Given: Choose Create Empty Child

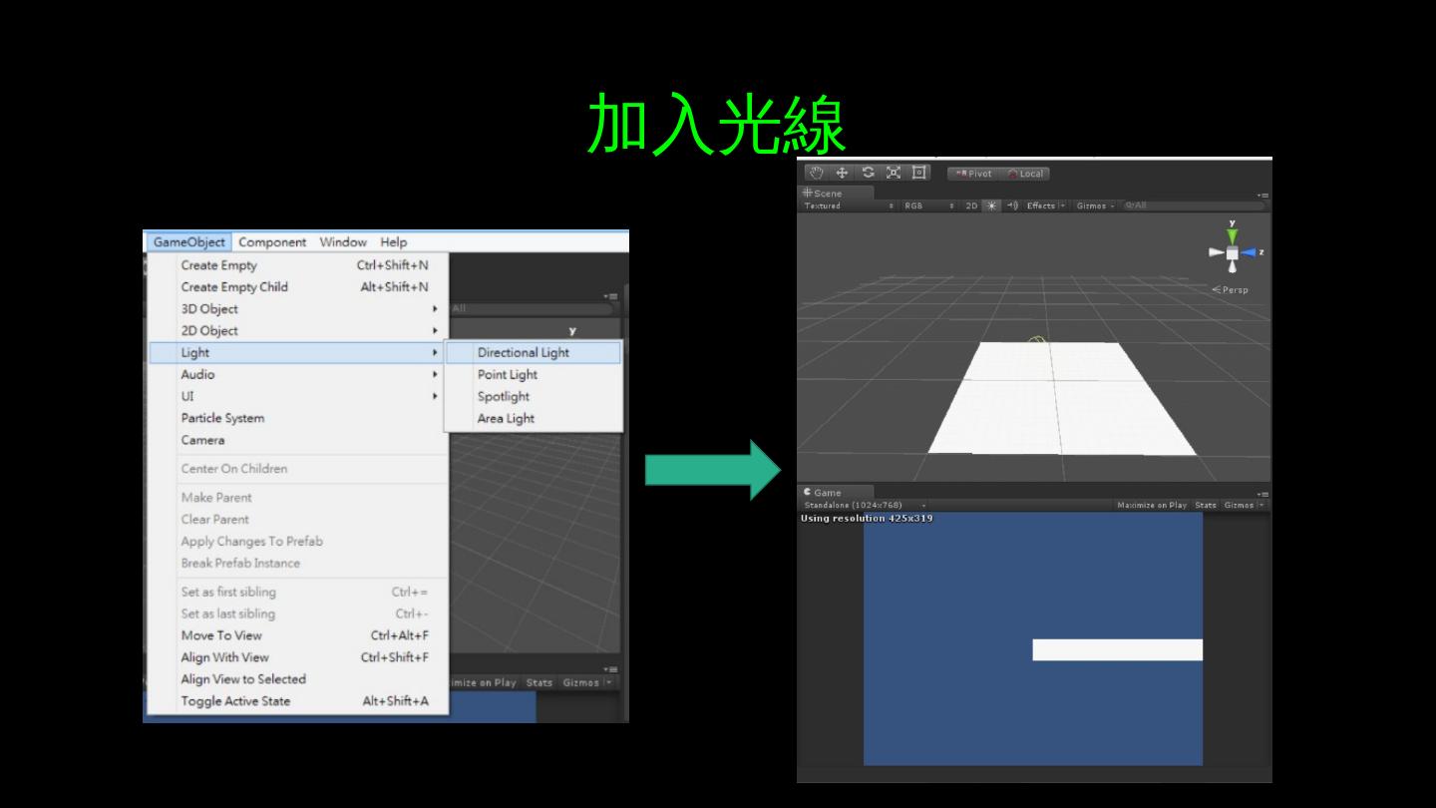Looking at the screenshot, I should pos(298,287).
